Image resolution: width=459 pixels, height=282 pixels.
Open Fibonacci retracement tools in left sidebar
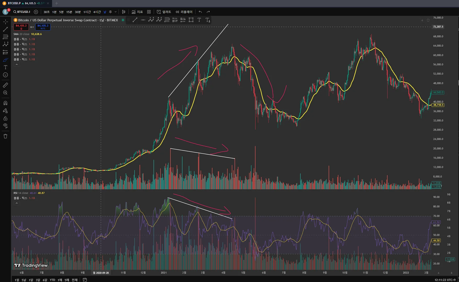tap(5, 37)
